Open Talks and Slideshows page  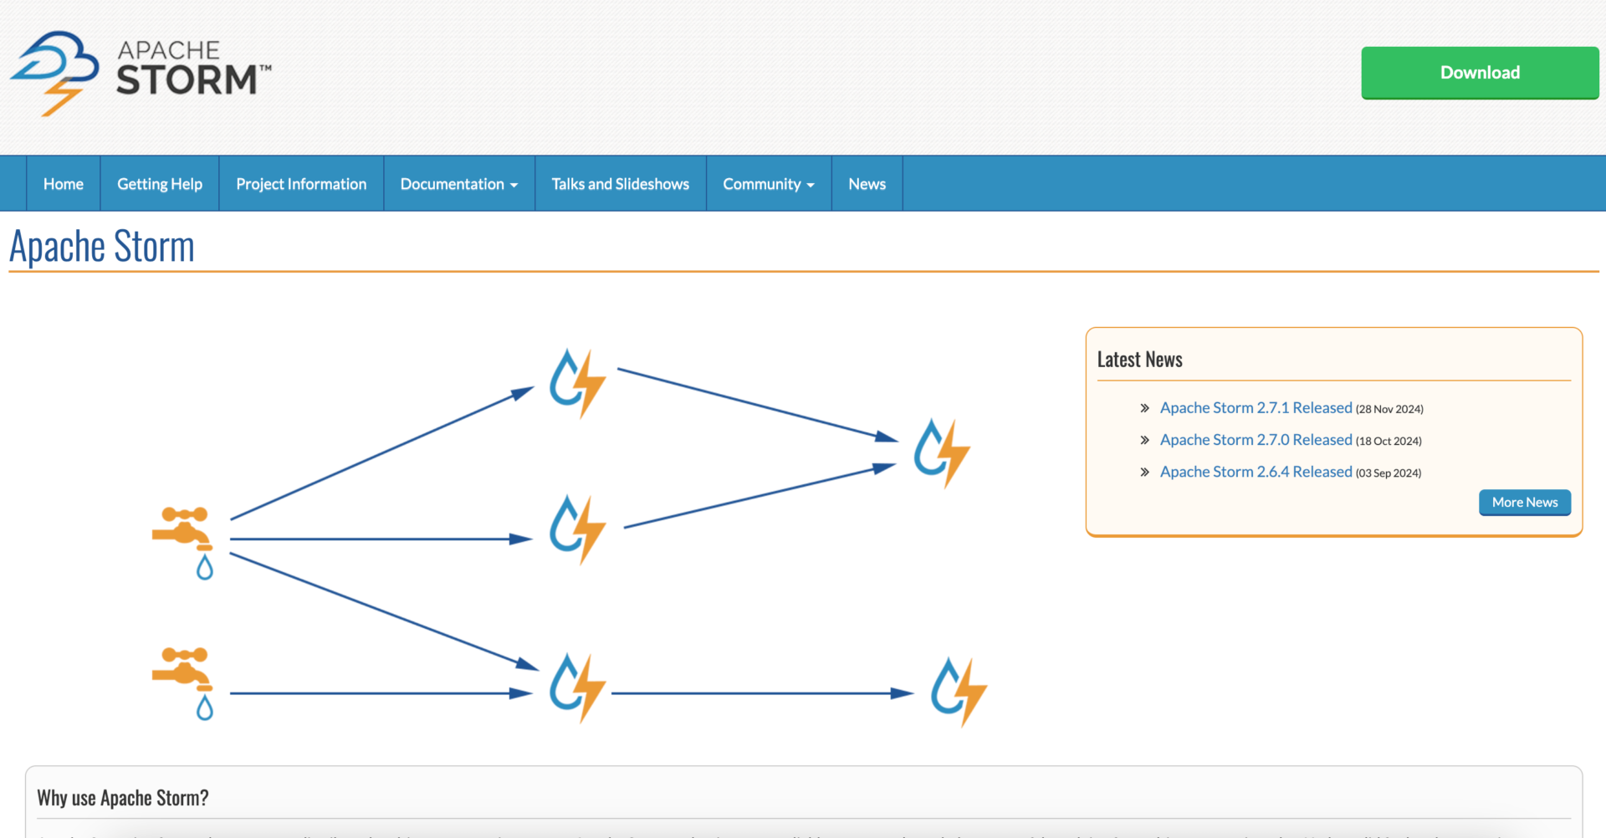coord(620,184)
